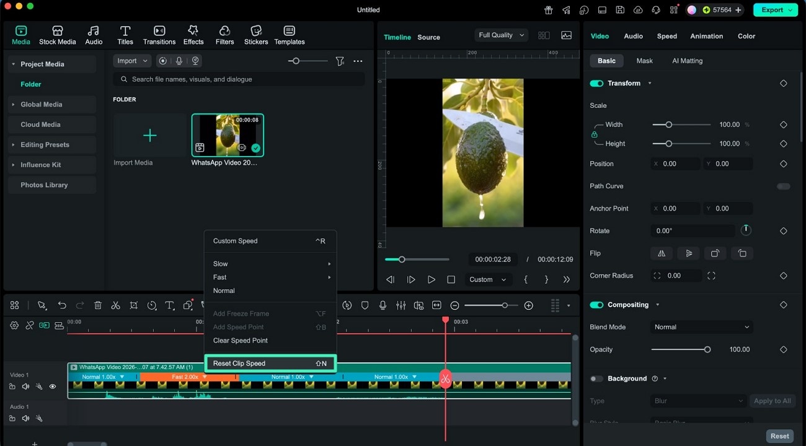Expand the Global Media tree item
Viewport: 806px width, 446px height.
coord(13,104)
